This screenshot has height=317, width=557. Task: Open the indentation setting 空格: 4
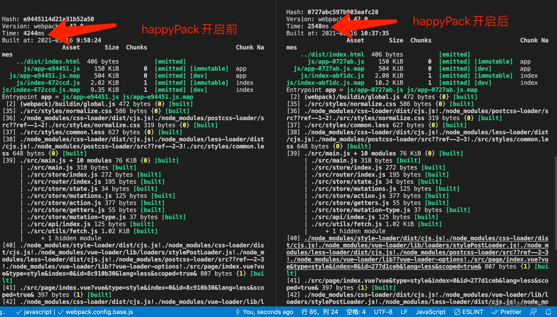pyautogui.click(x=356, y=312)
